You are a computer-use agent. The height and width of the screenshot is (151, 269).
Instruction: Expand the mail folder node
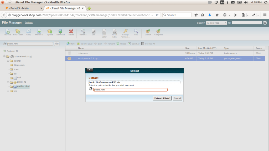[x=8, y=78]
